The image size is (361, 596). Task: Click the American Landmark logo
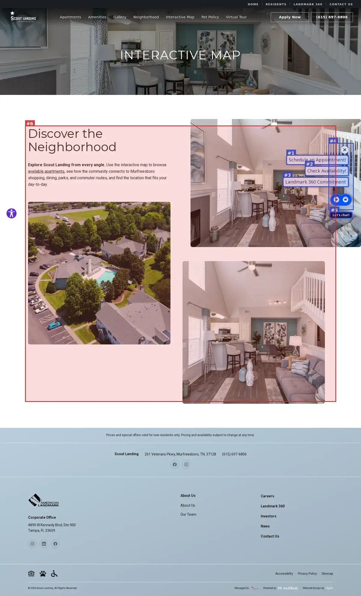tap(44, 500)
